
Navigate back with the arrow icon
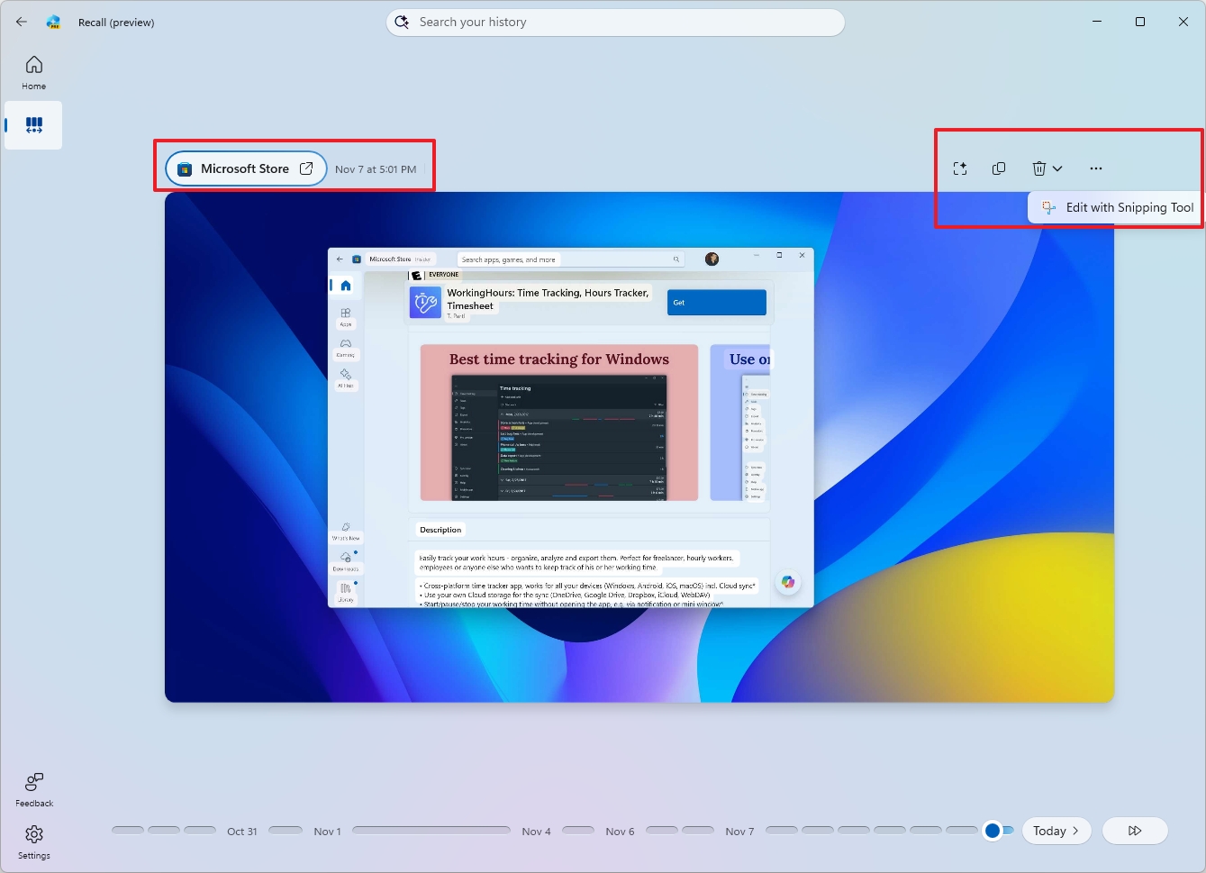21,22
